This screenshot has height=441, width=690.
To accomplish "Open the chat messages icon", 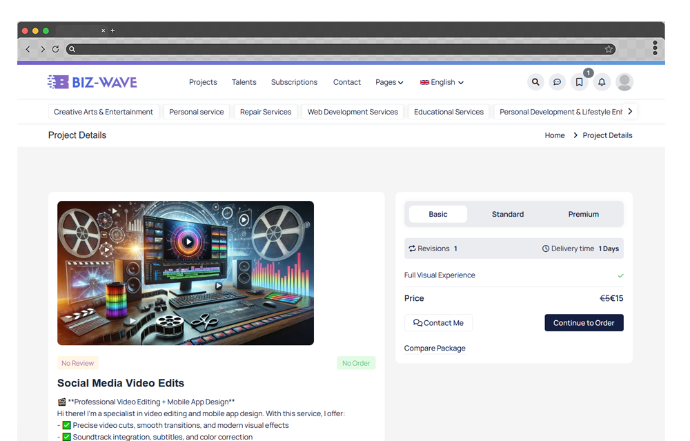I will 558,82.
